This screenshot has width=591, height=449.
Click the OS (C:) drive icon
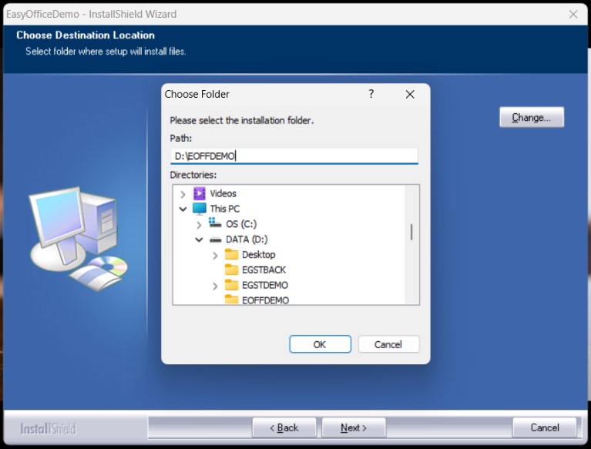[x=215, y=223]
